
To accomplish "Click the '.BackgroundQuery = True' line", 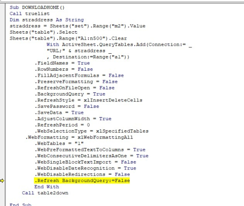I will (x=70, y=94).
